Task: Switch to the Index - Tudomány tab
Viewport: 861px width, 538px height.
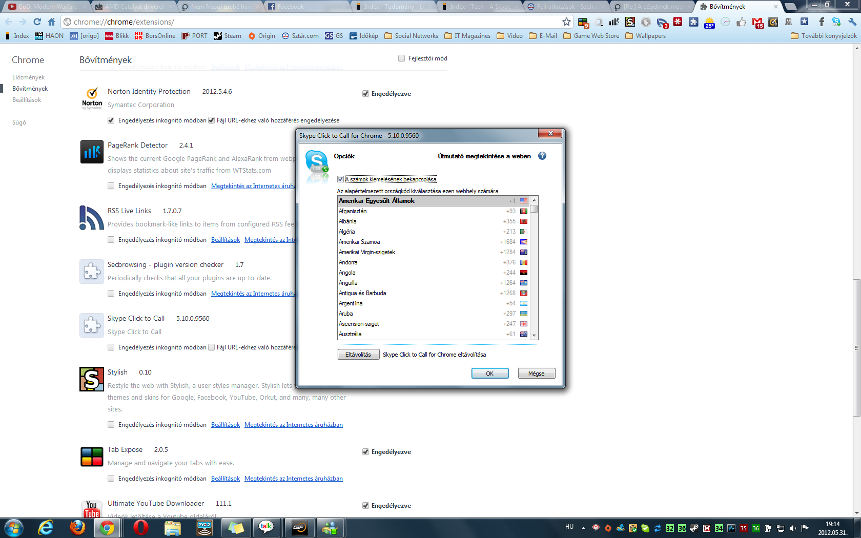Action: [394, 7]
